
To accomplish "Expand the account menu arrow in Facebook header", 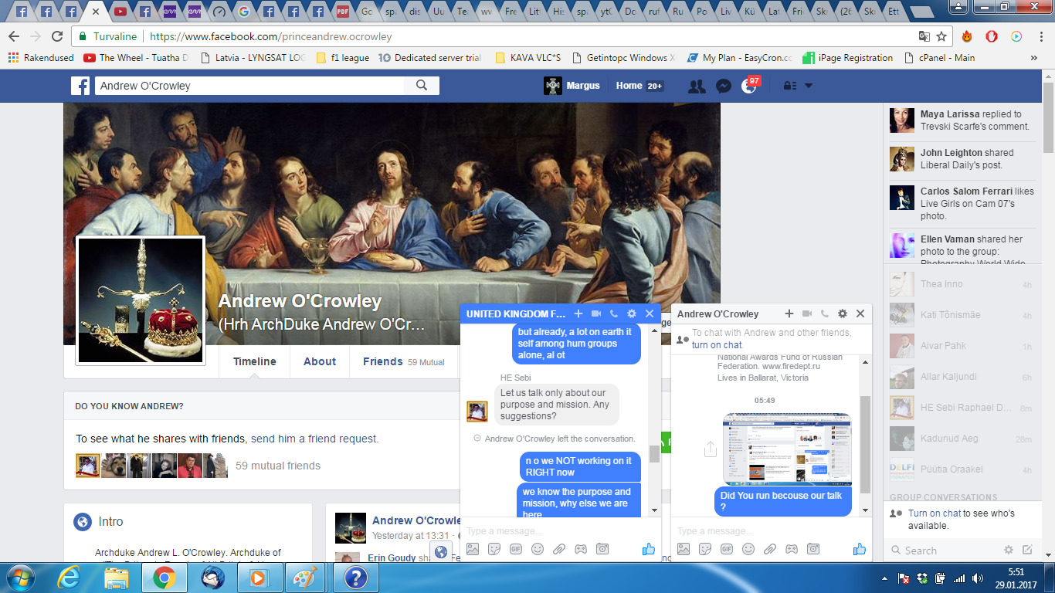I will tap(808, 86).
